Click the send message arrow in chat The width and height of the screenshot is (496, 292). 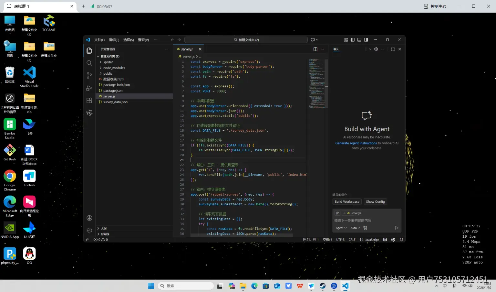[x=397, y=228]
